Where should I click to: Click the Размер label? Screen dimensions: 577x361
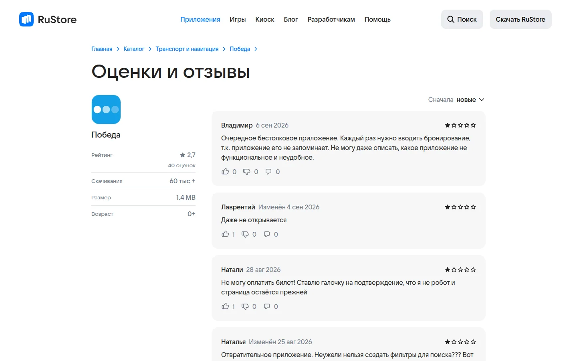(101, 197)
